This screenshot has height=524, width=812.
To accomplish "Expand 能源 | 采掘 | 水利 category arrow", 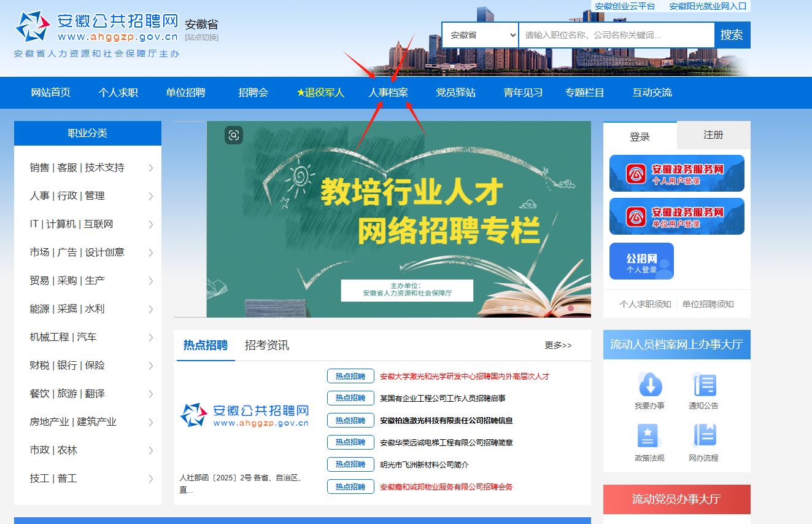I will [x=151, y=310].
